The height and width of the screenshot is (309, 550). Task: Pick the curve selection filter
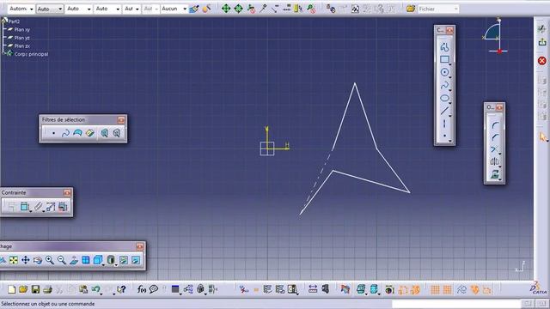point(65,133)
